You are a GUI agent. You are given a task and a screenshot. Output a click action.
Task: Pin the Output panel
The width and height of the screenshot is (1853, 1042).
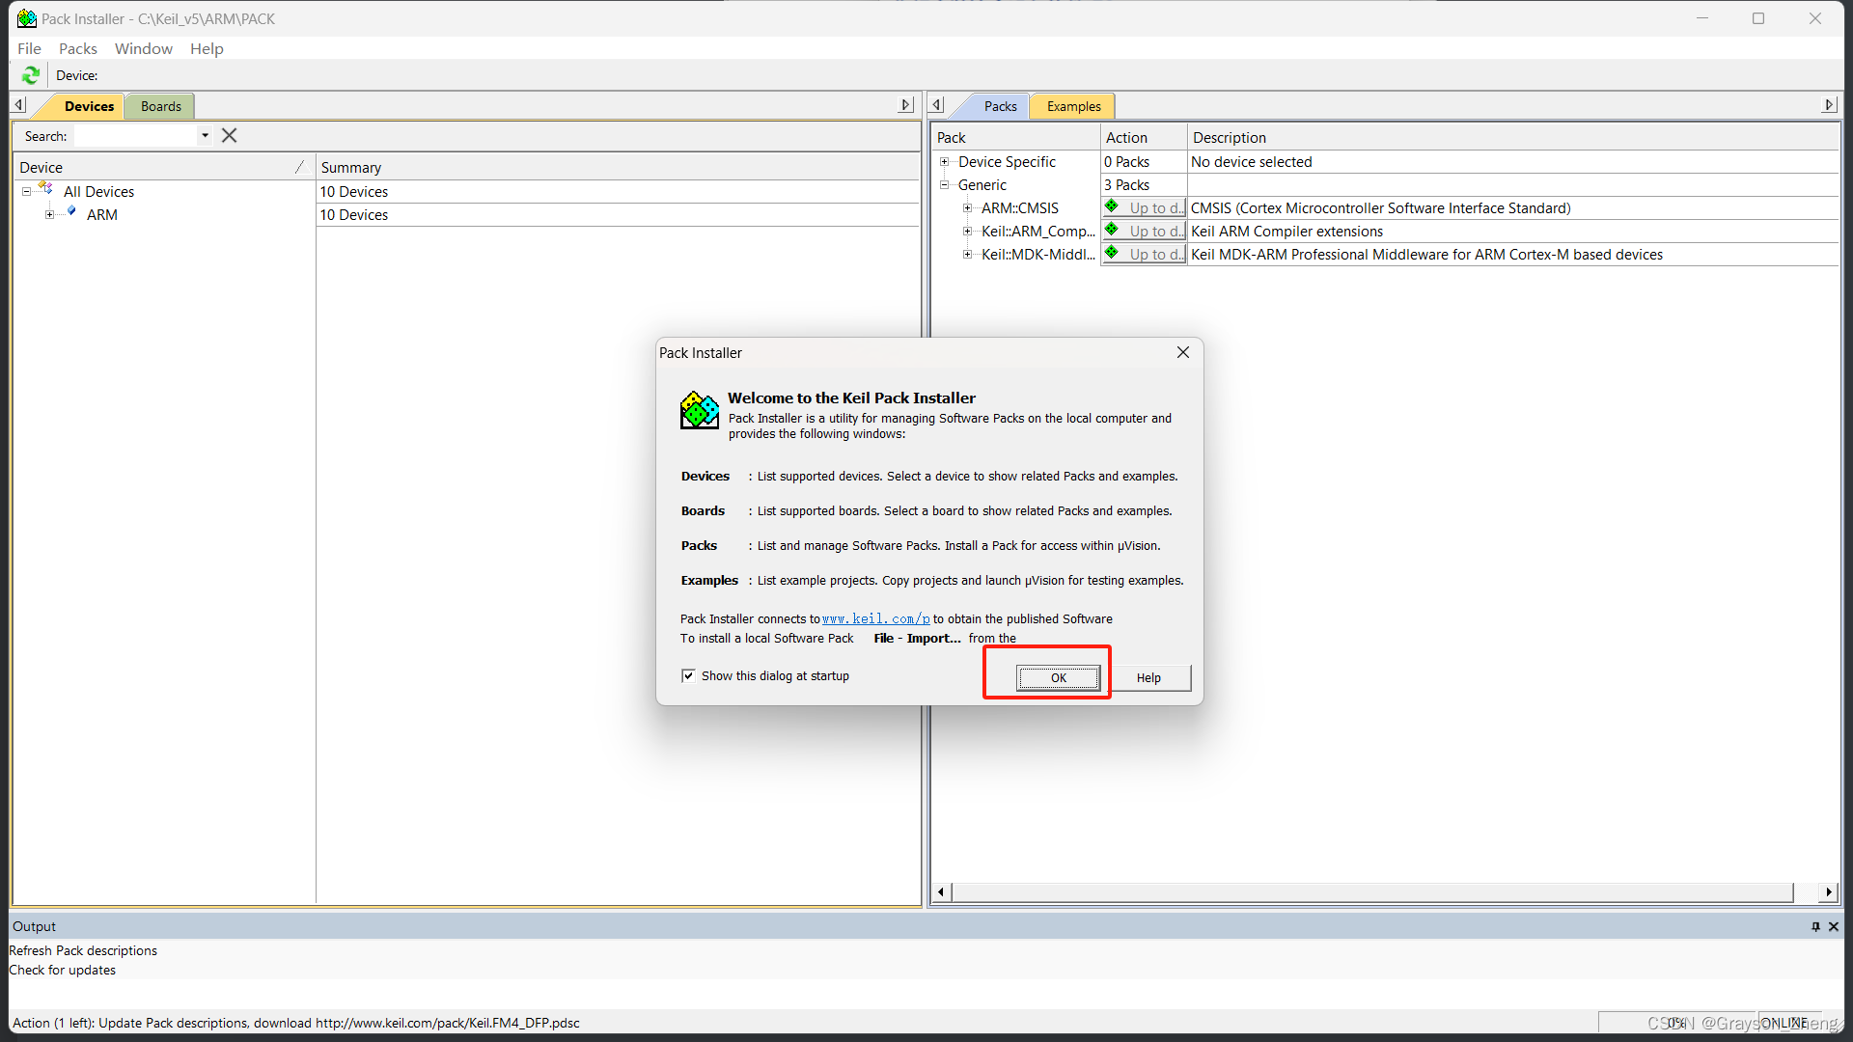coord(1815,926)
